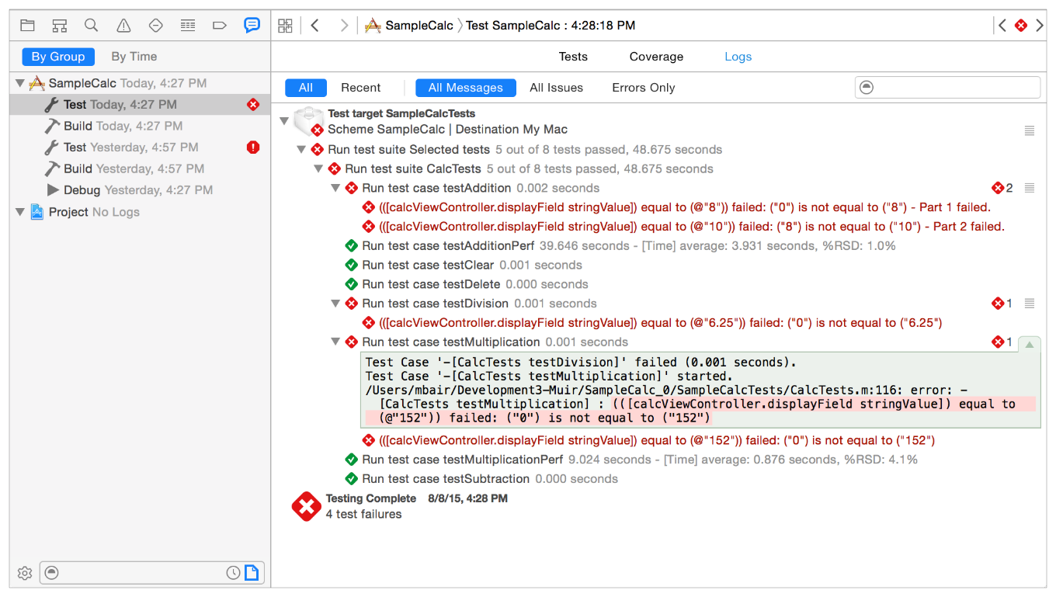Screen dimensions: 1056x597
Task: Collapse the testAddition test case
Action: tap(335, 188)
